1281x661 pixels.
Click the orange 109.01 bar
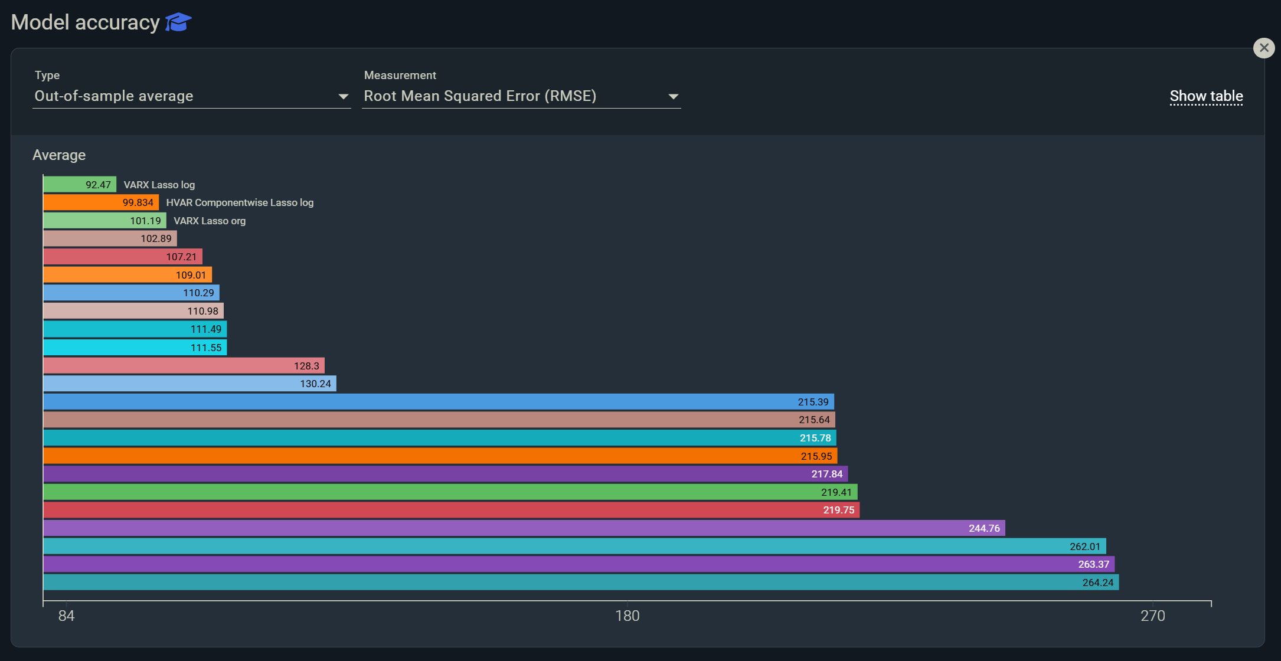tap(127, 275)
